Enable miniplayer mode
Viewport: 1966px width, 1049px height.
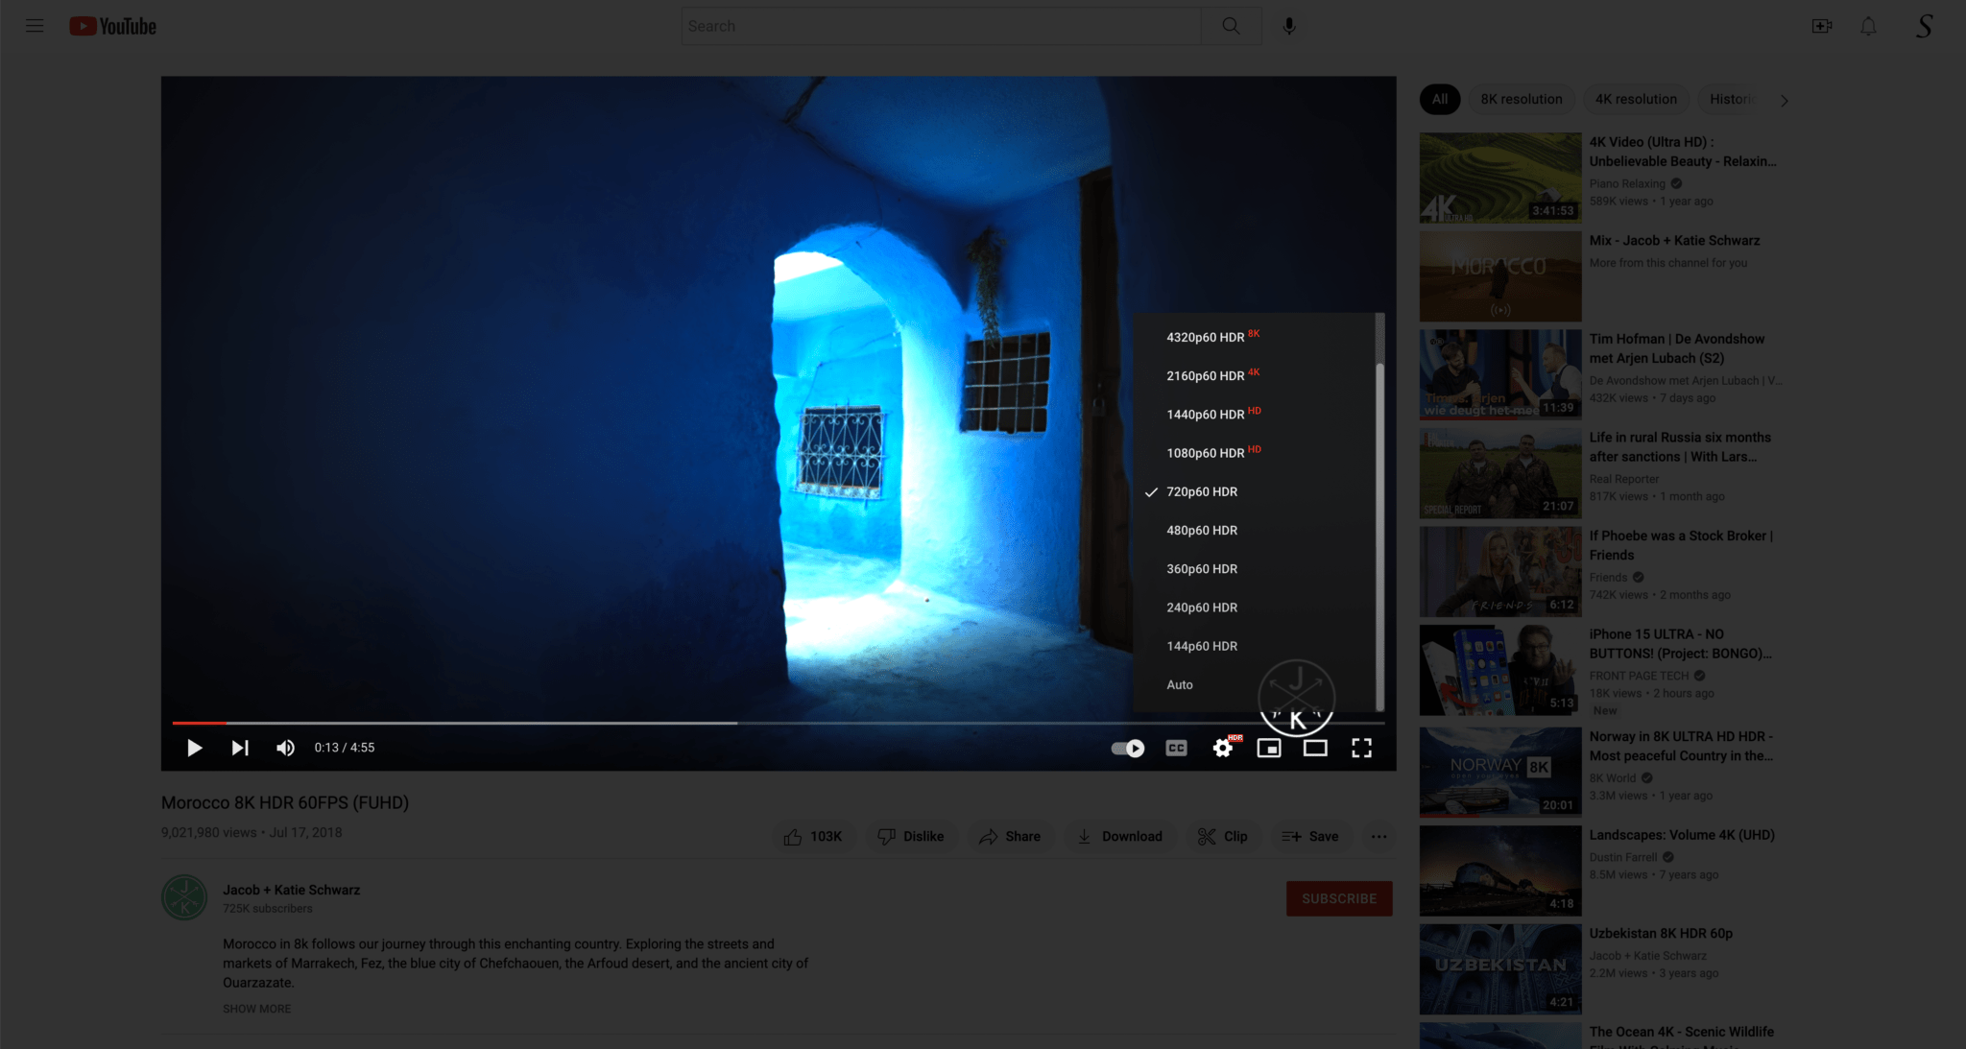1269,748
